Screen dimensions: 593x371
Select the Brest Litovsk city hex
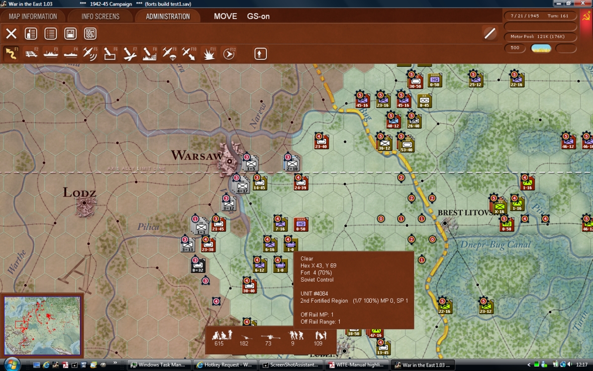[445, 223]
